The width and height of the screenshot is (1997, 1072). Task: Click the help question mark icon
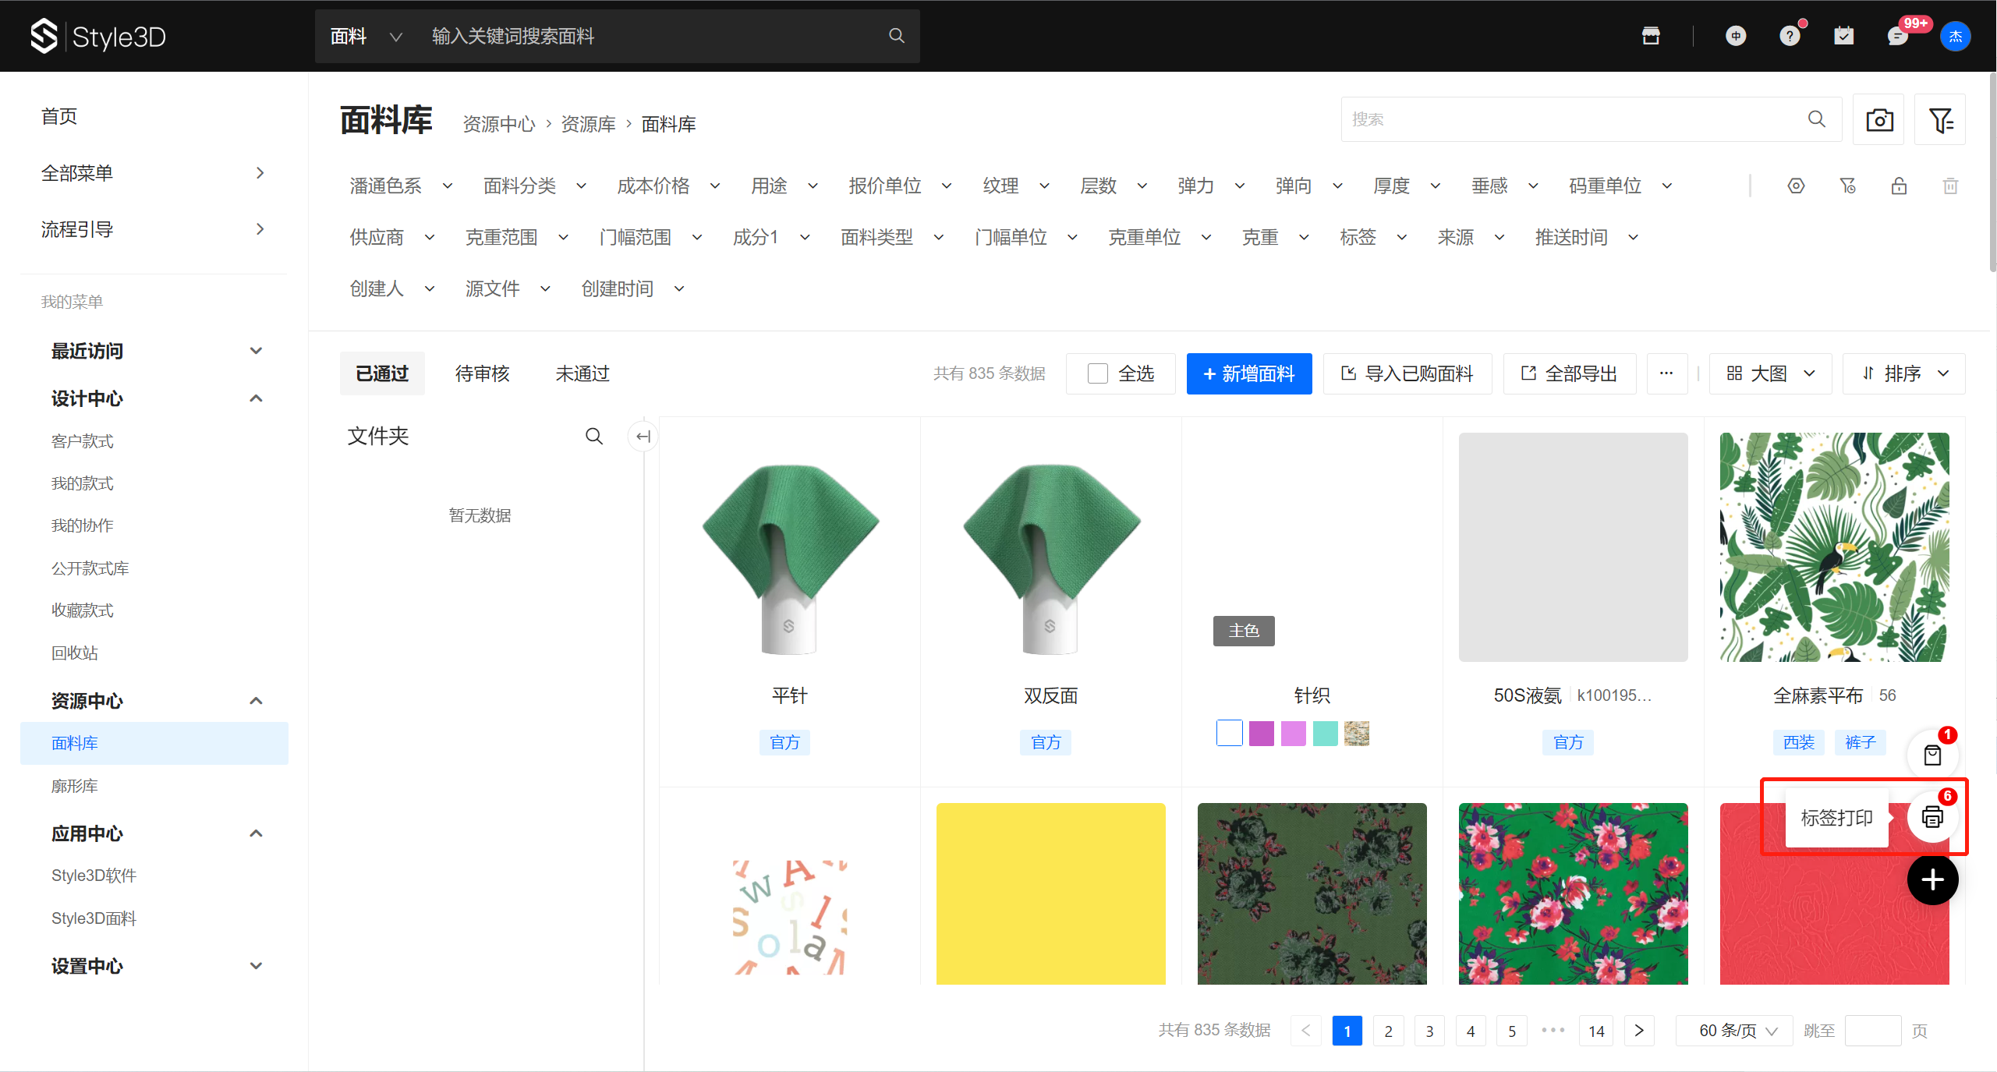(x=1789, y=36)
